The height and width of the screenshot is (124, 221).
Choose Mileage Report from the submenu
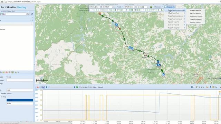(195, 10)
